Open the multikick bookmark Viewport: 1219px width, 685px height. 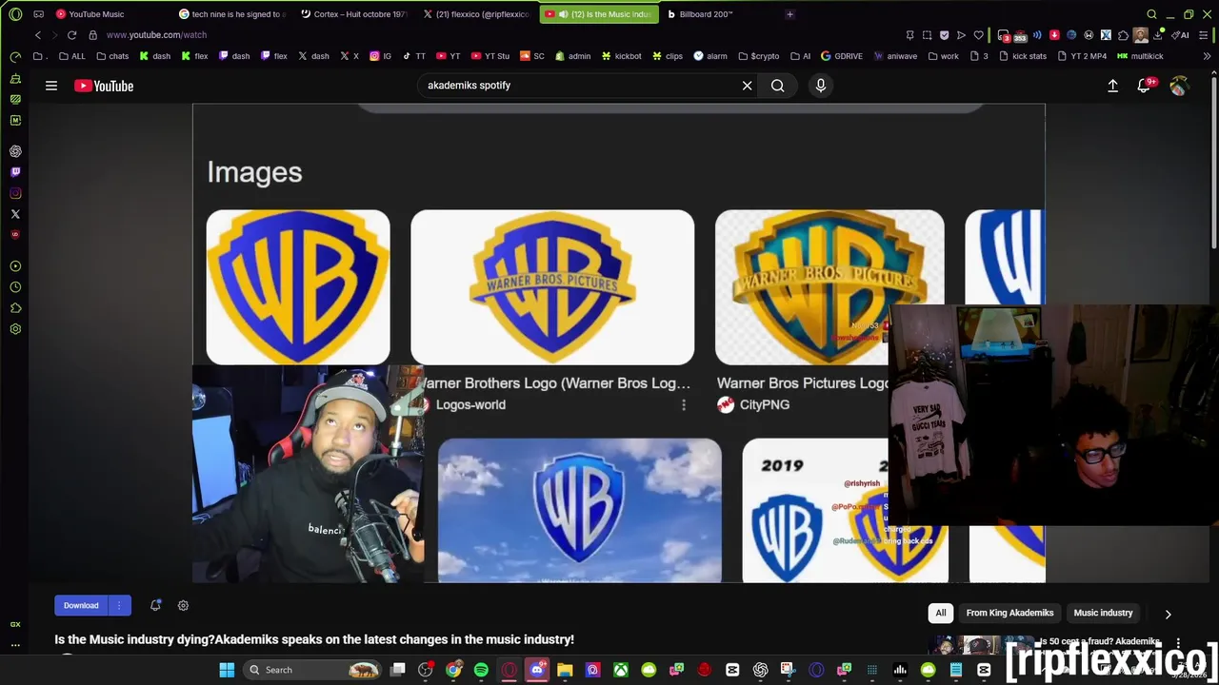(1140, 56)
